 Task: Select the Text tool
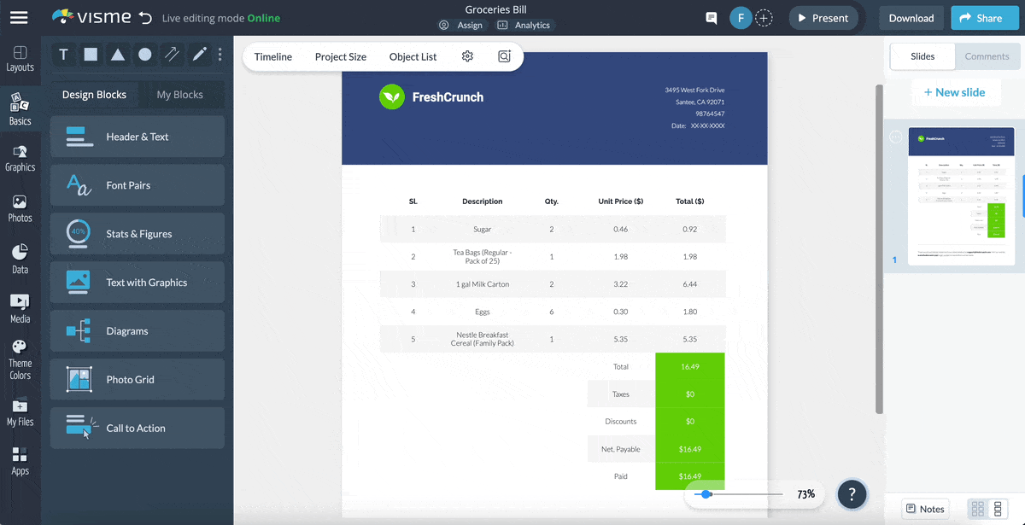(x=63, y=55)
